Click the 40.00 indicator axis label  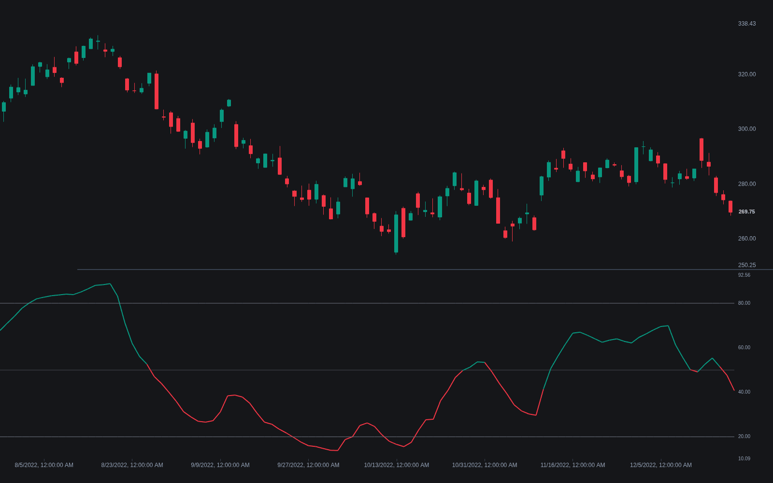[744, 392]
